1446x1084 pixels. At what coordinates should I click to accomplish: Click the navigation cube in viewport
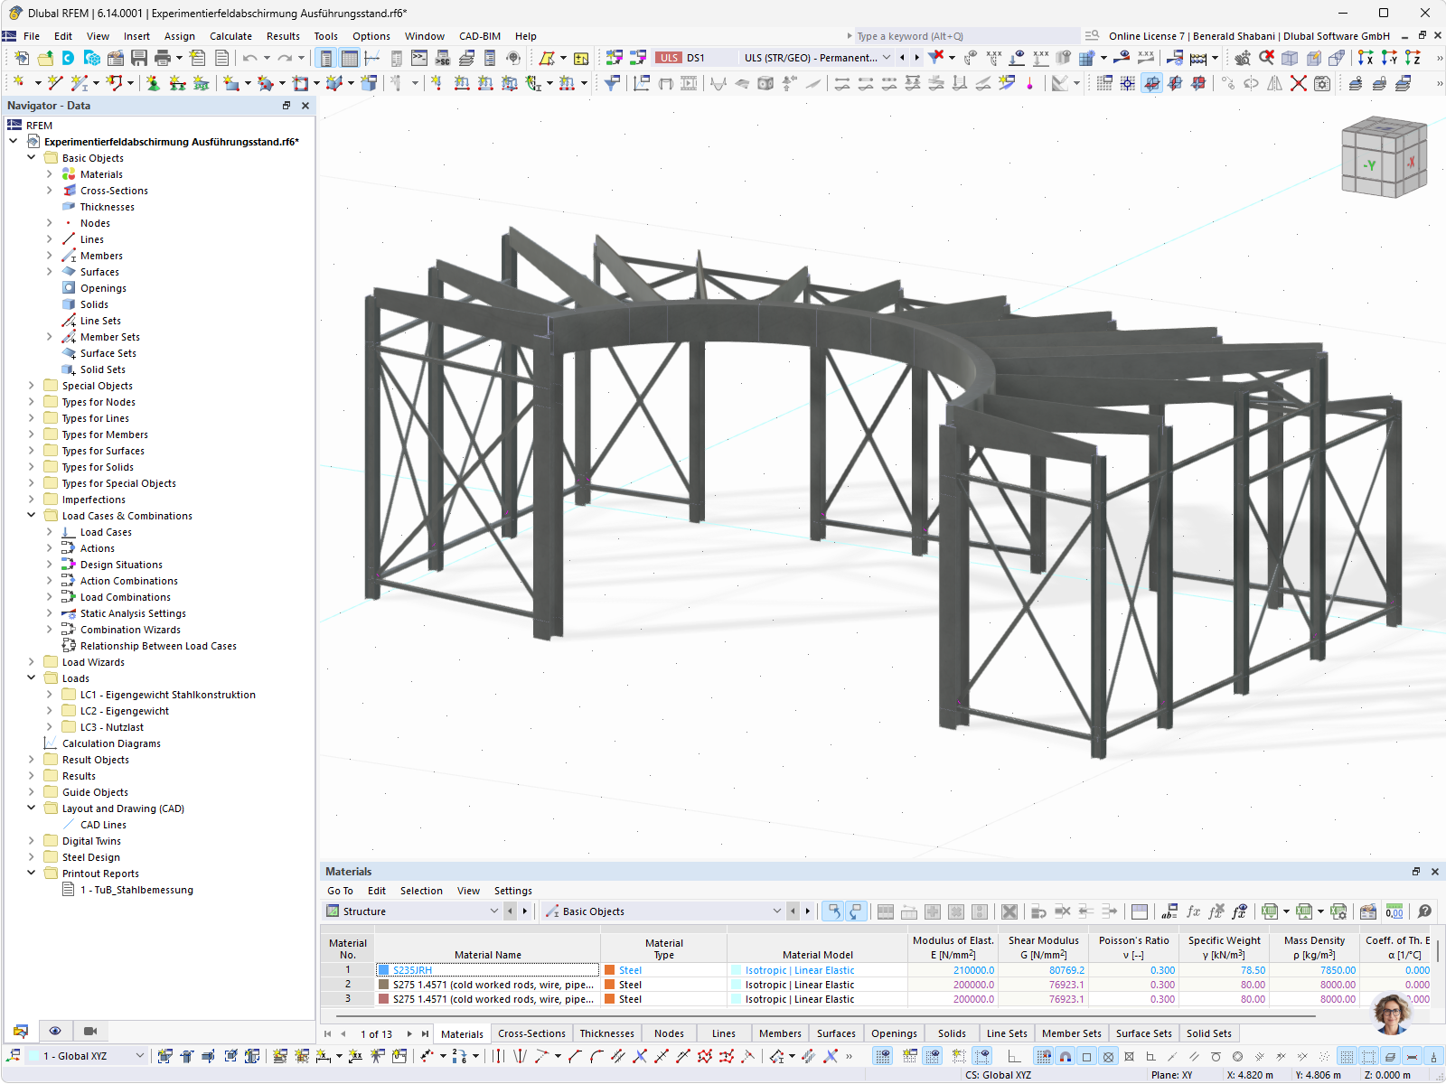pos(1384,157)
